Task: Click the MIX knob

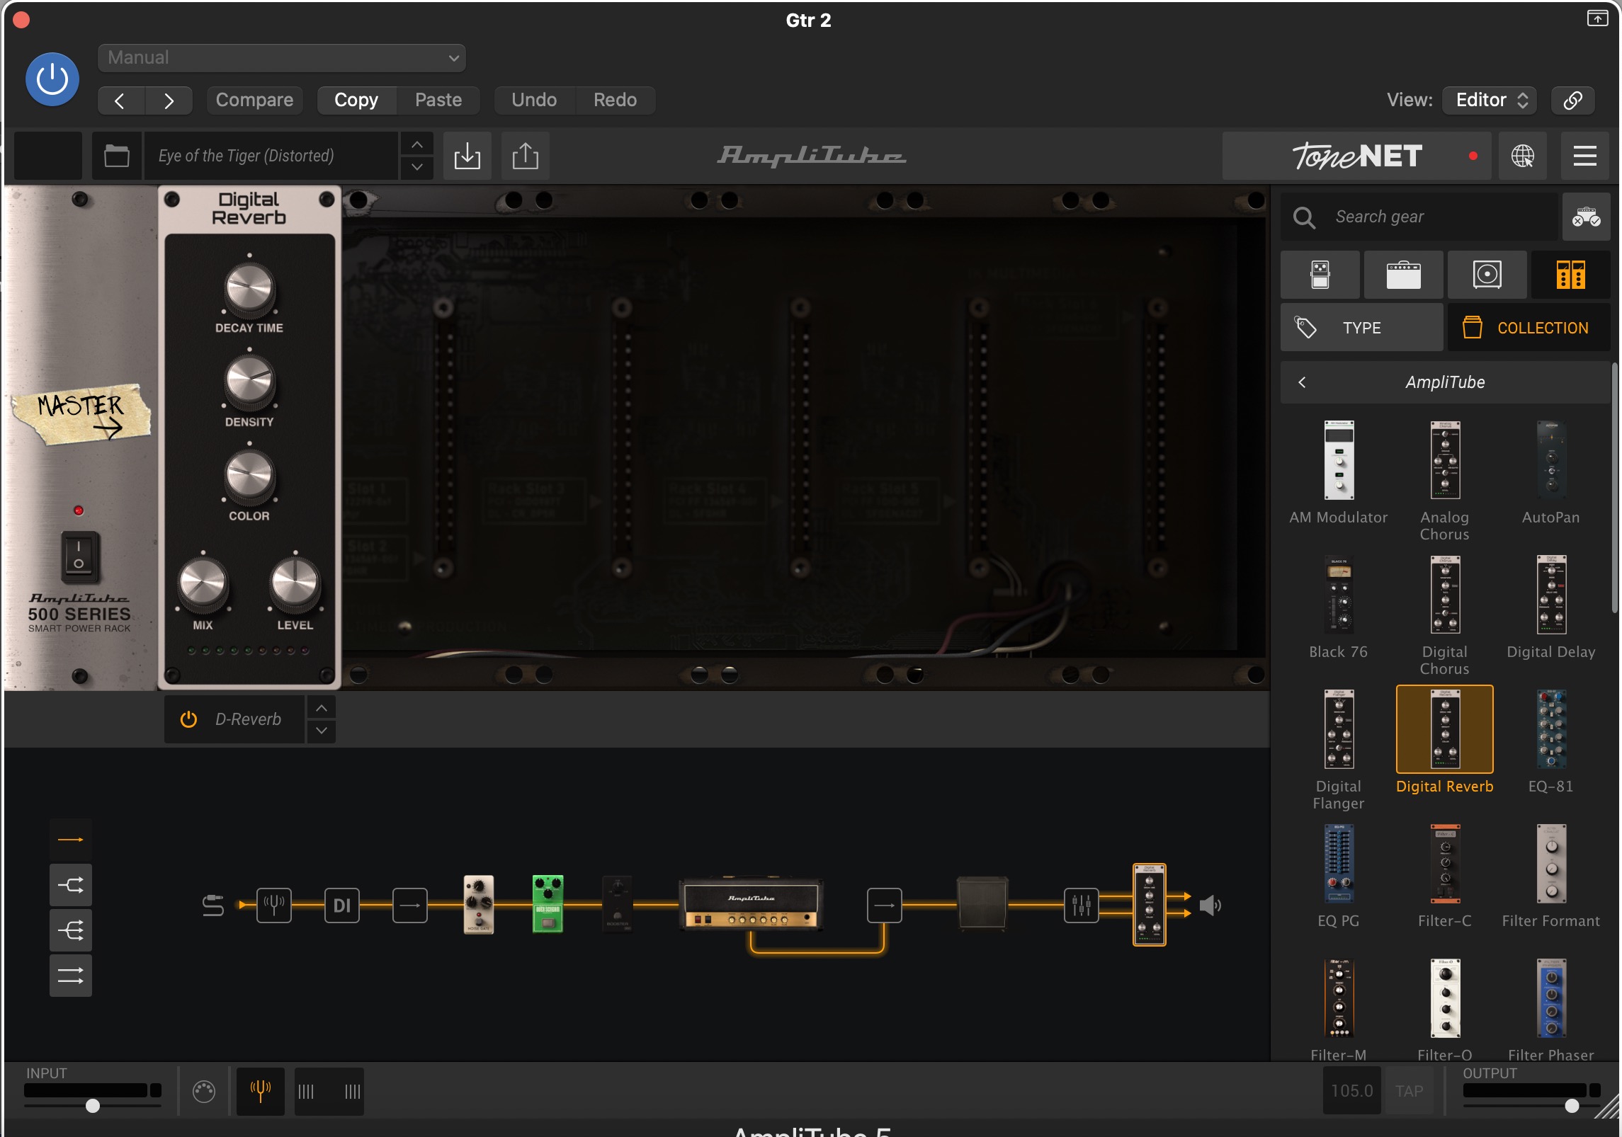Action: coord(203,585)
